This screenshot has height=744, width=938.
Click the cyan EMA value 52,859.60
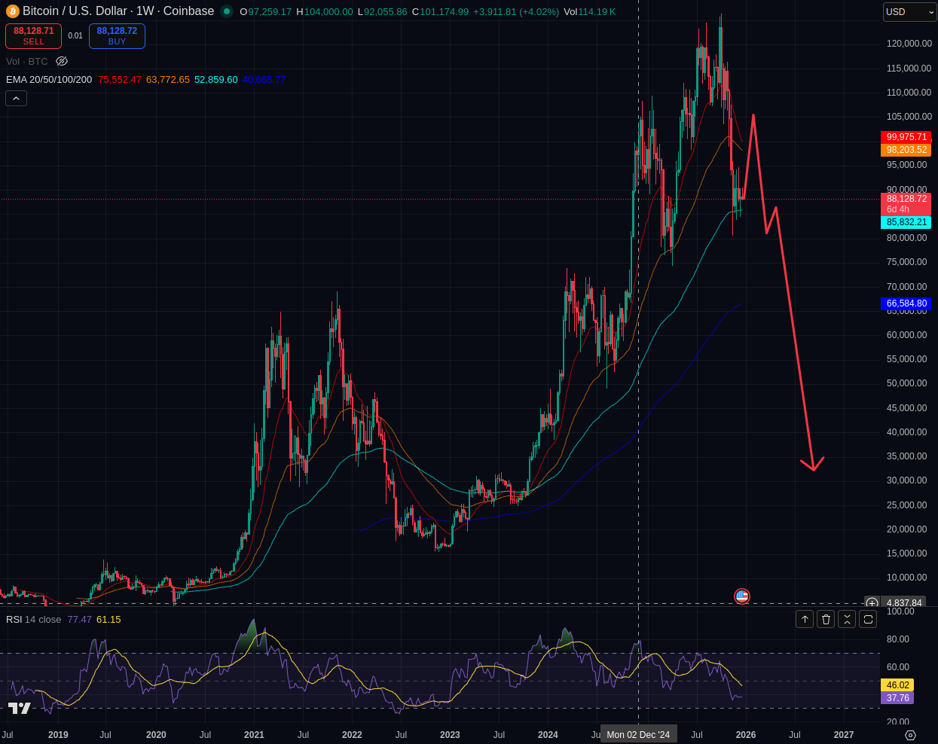click(x=216, y=79)
